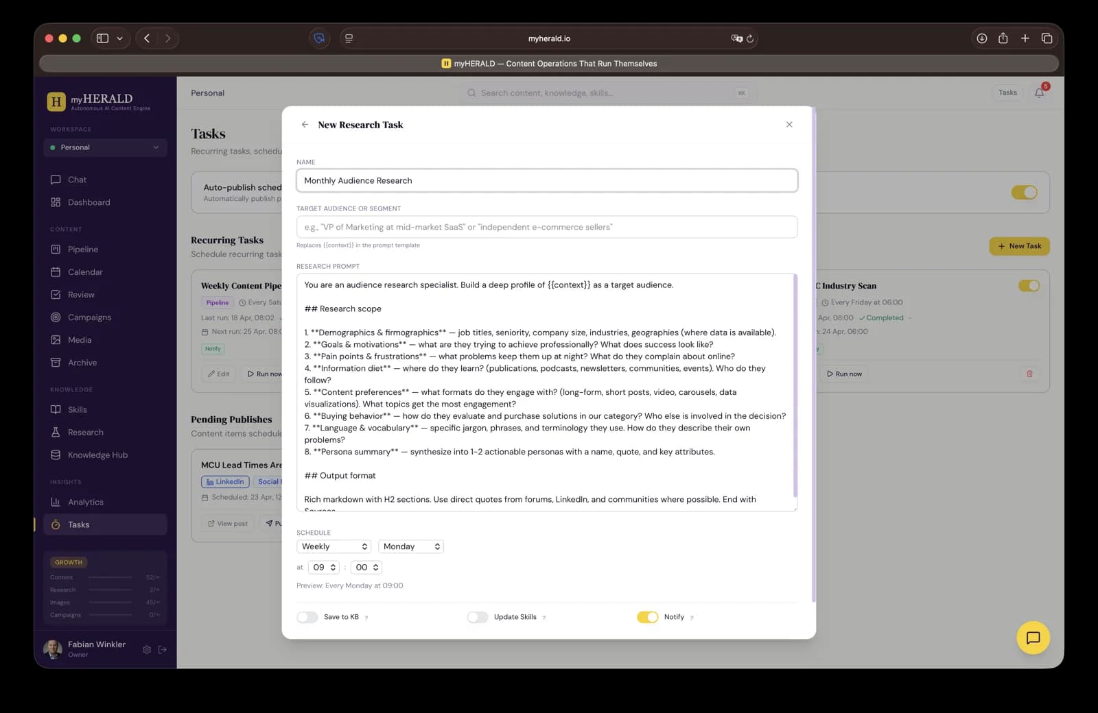Click Run now on the Industry Scan card
This screenshot has width=1098, height=713.
click(x=844, y=374)
